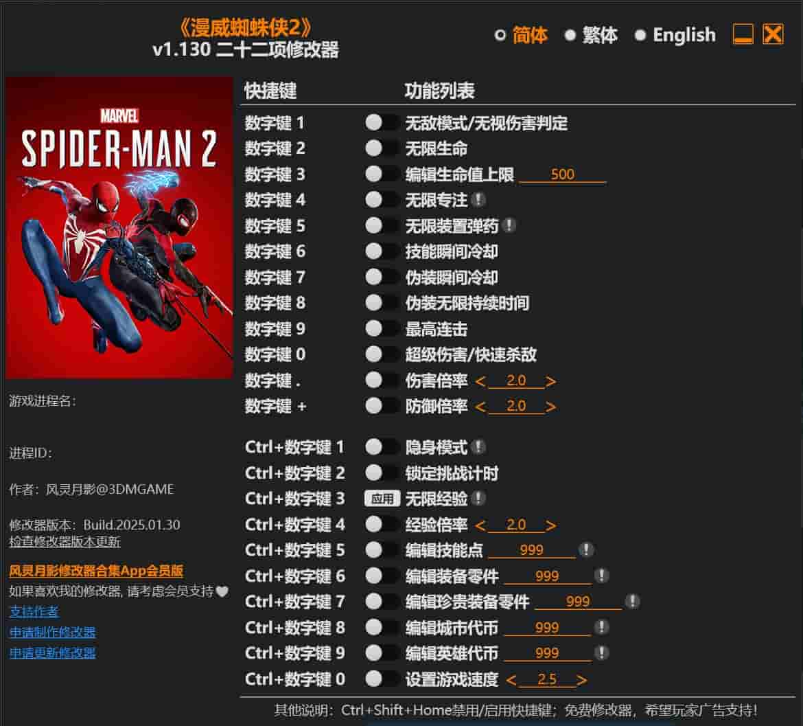Select the English language option
803x726 pixels.
675,35
